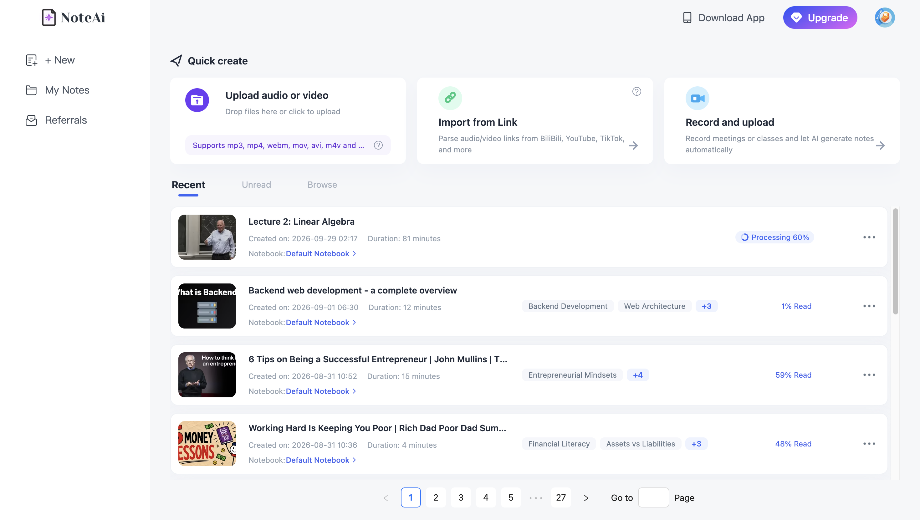Image resolution: width=920 pixels, height=520 pixels.
Task: Open My Notes in sidebar
Action: [67, 90]
